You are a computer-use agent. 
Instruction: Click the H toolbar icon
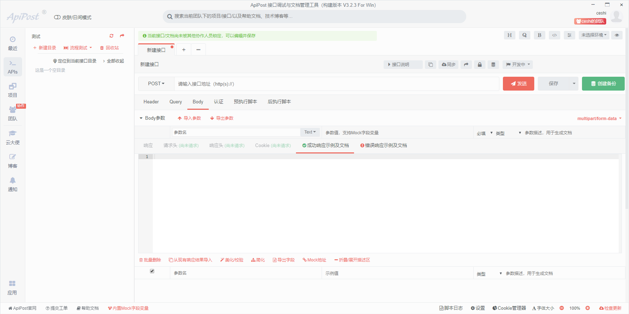pos(510,35)
